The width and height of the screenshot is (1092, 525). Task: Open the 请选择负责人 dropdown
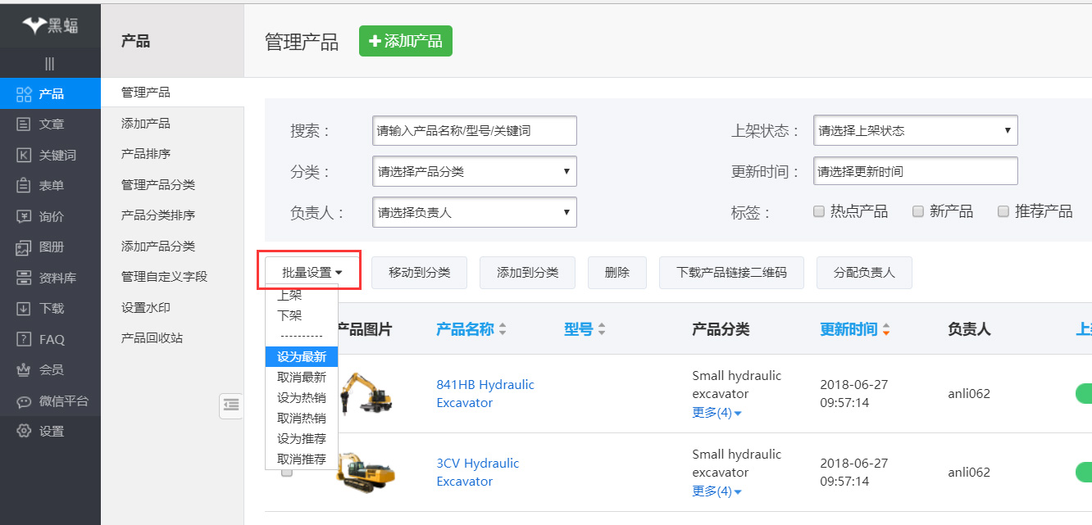coord(474,212)
